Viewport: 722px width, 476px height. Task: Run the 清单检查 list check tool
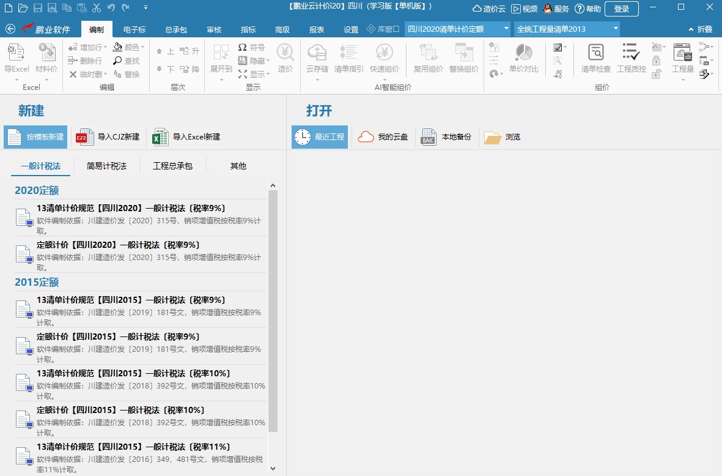[596, 58]
